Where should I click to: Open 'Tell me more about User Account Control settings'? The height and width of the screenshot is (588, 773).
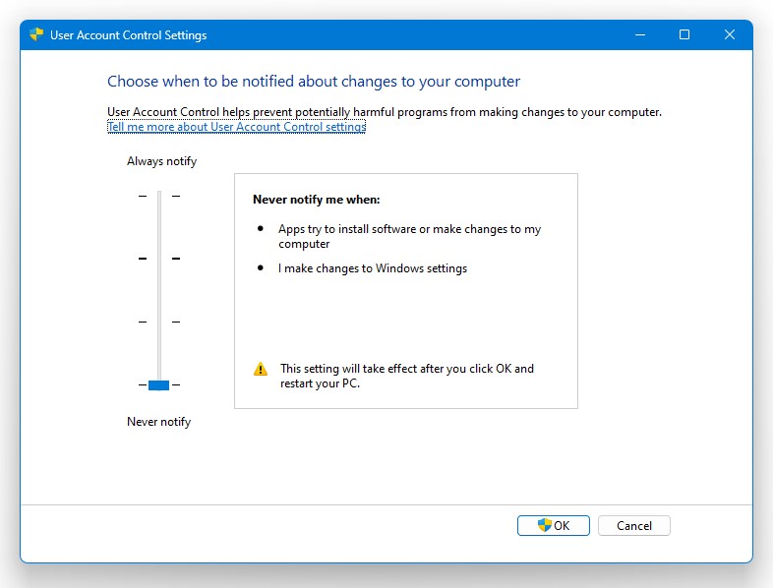236,127
